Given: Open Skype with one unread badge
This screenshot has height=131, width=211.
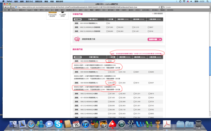Looking at the screenshot, I should tap(58, 124).
